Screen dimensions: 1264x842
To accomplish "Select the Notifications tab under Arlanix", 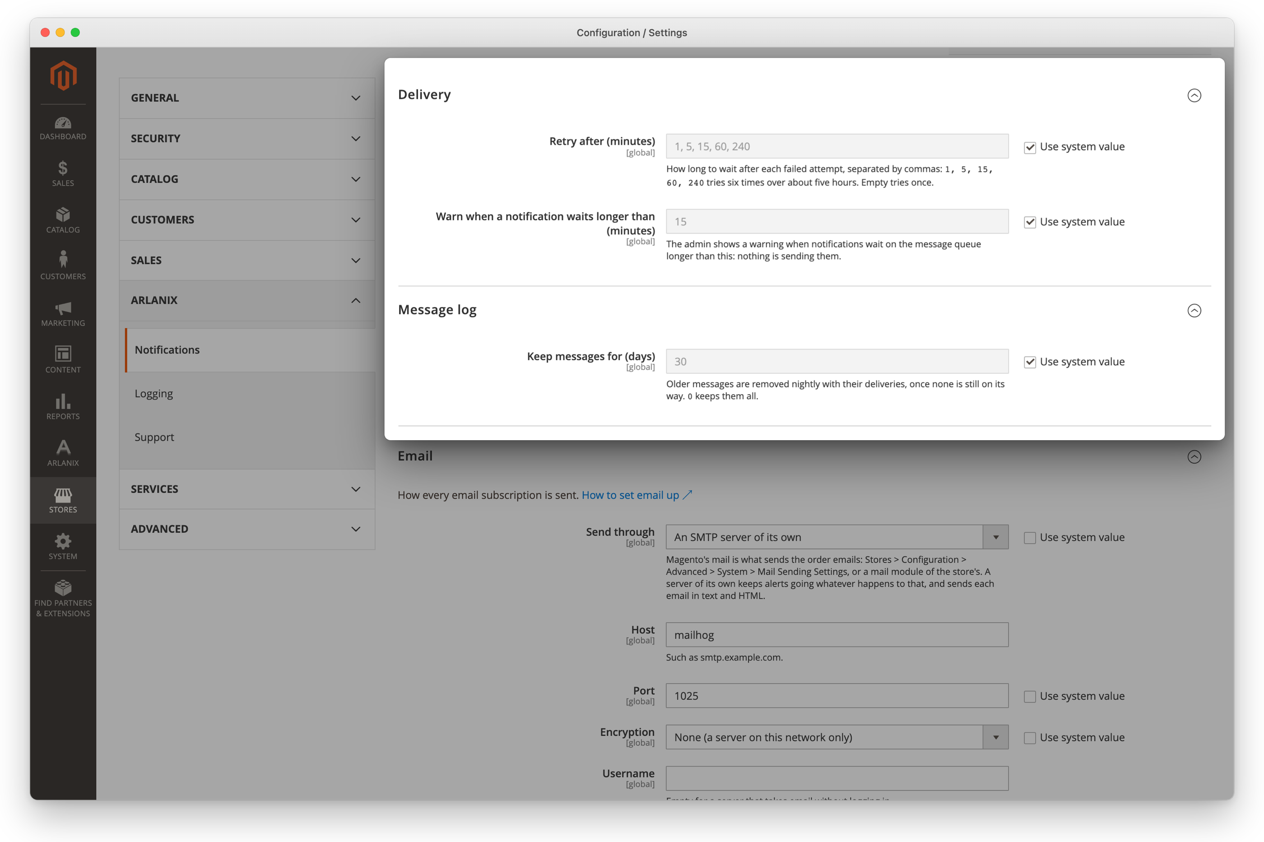I will tap(250, 349).
